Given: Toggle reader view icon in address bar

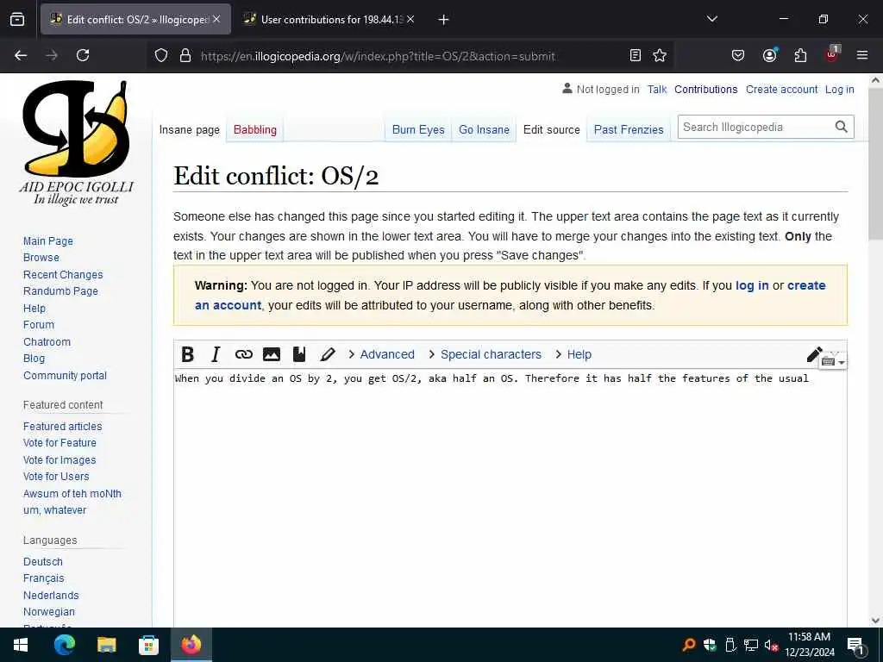Looking at the screenshot, I should [636, 55].
